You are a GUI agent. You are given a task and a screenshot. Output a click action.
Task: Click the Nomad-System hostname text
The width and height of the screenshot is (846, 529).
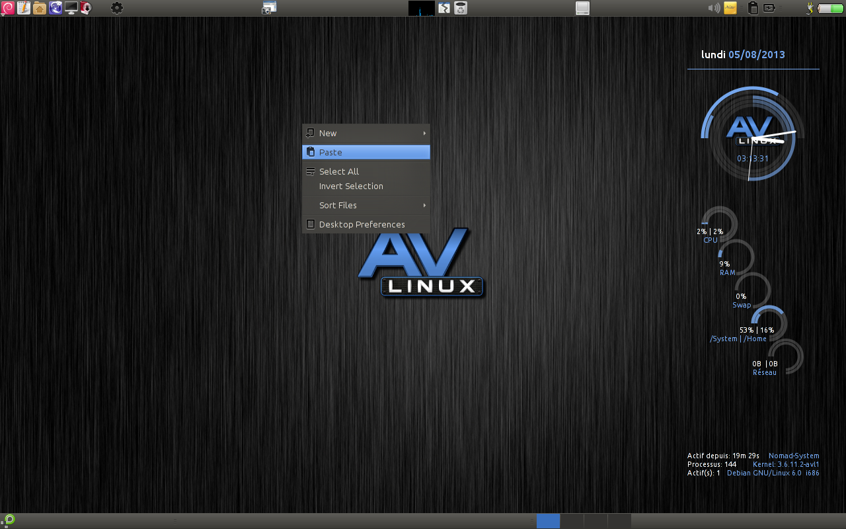[794, 456]
